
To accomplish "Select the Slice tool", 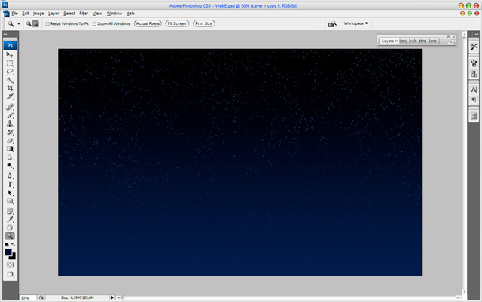I will point(10,96).
